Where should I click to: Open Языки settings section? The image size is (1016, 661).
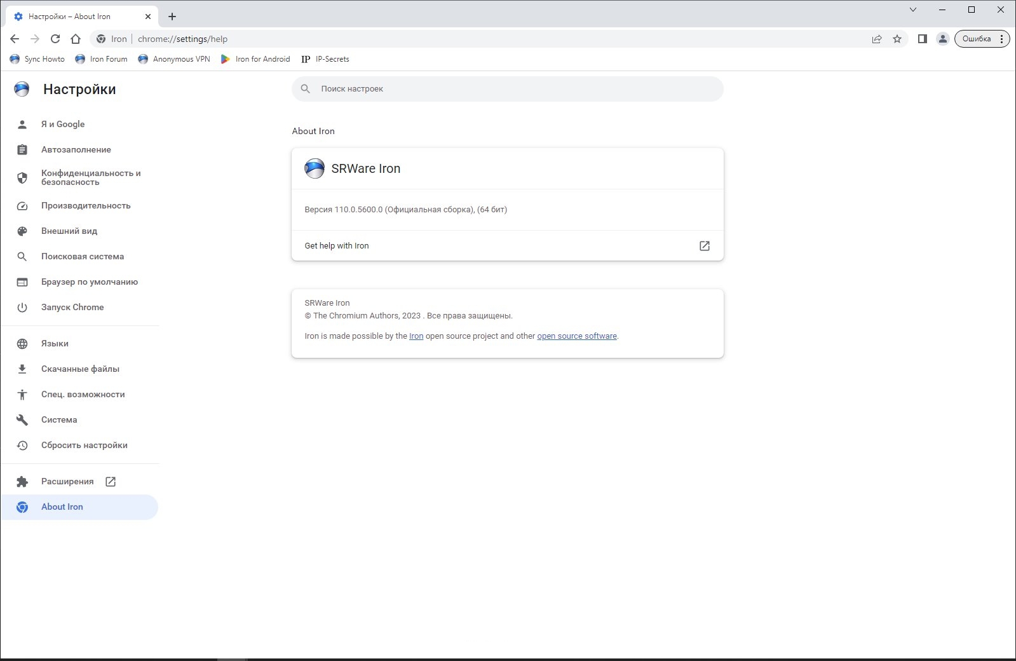(79, 343)
